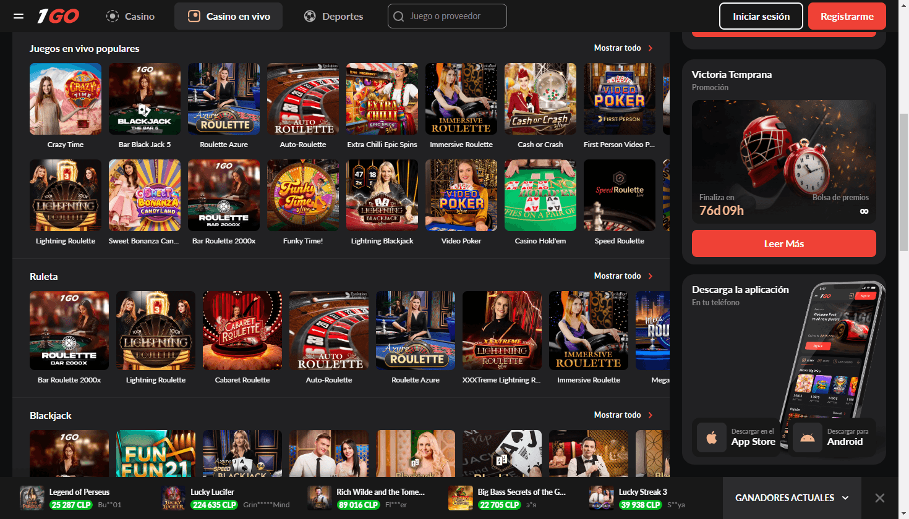
Task: Click the Leer Más promotion button
Action: [783, 243]
